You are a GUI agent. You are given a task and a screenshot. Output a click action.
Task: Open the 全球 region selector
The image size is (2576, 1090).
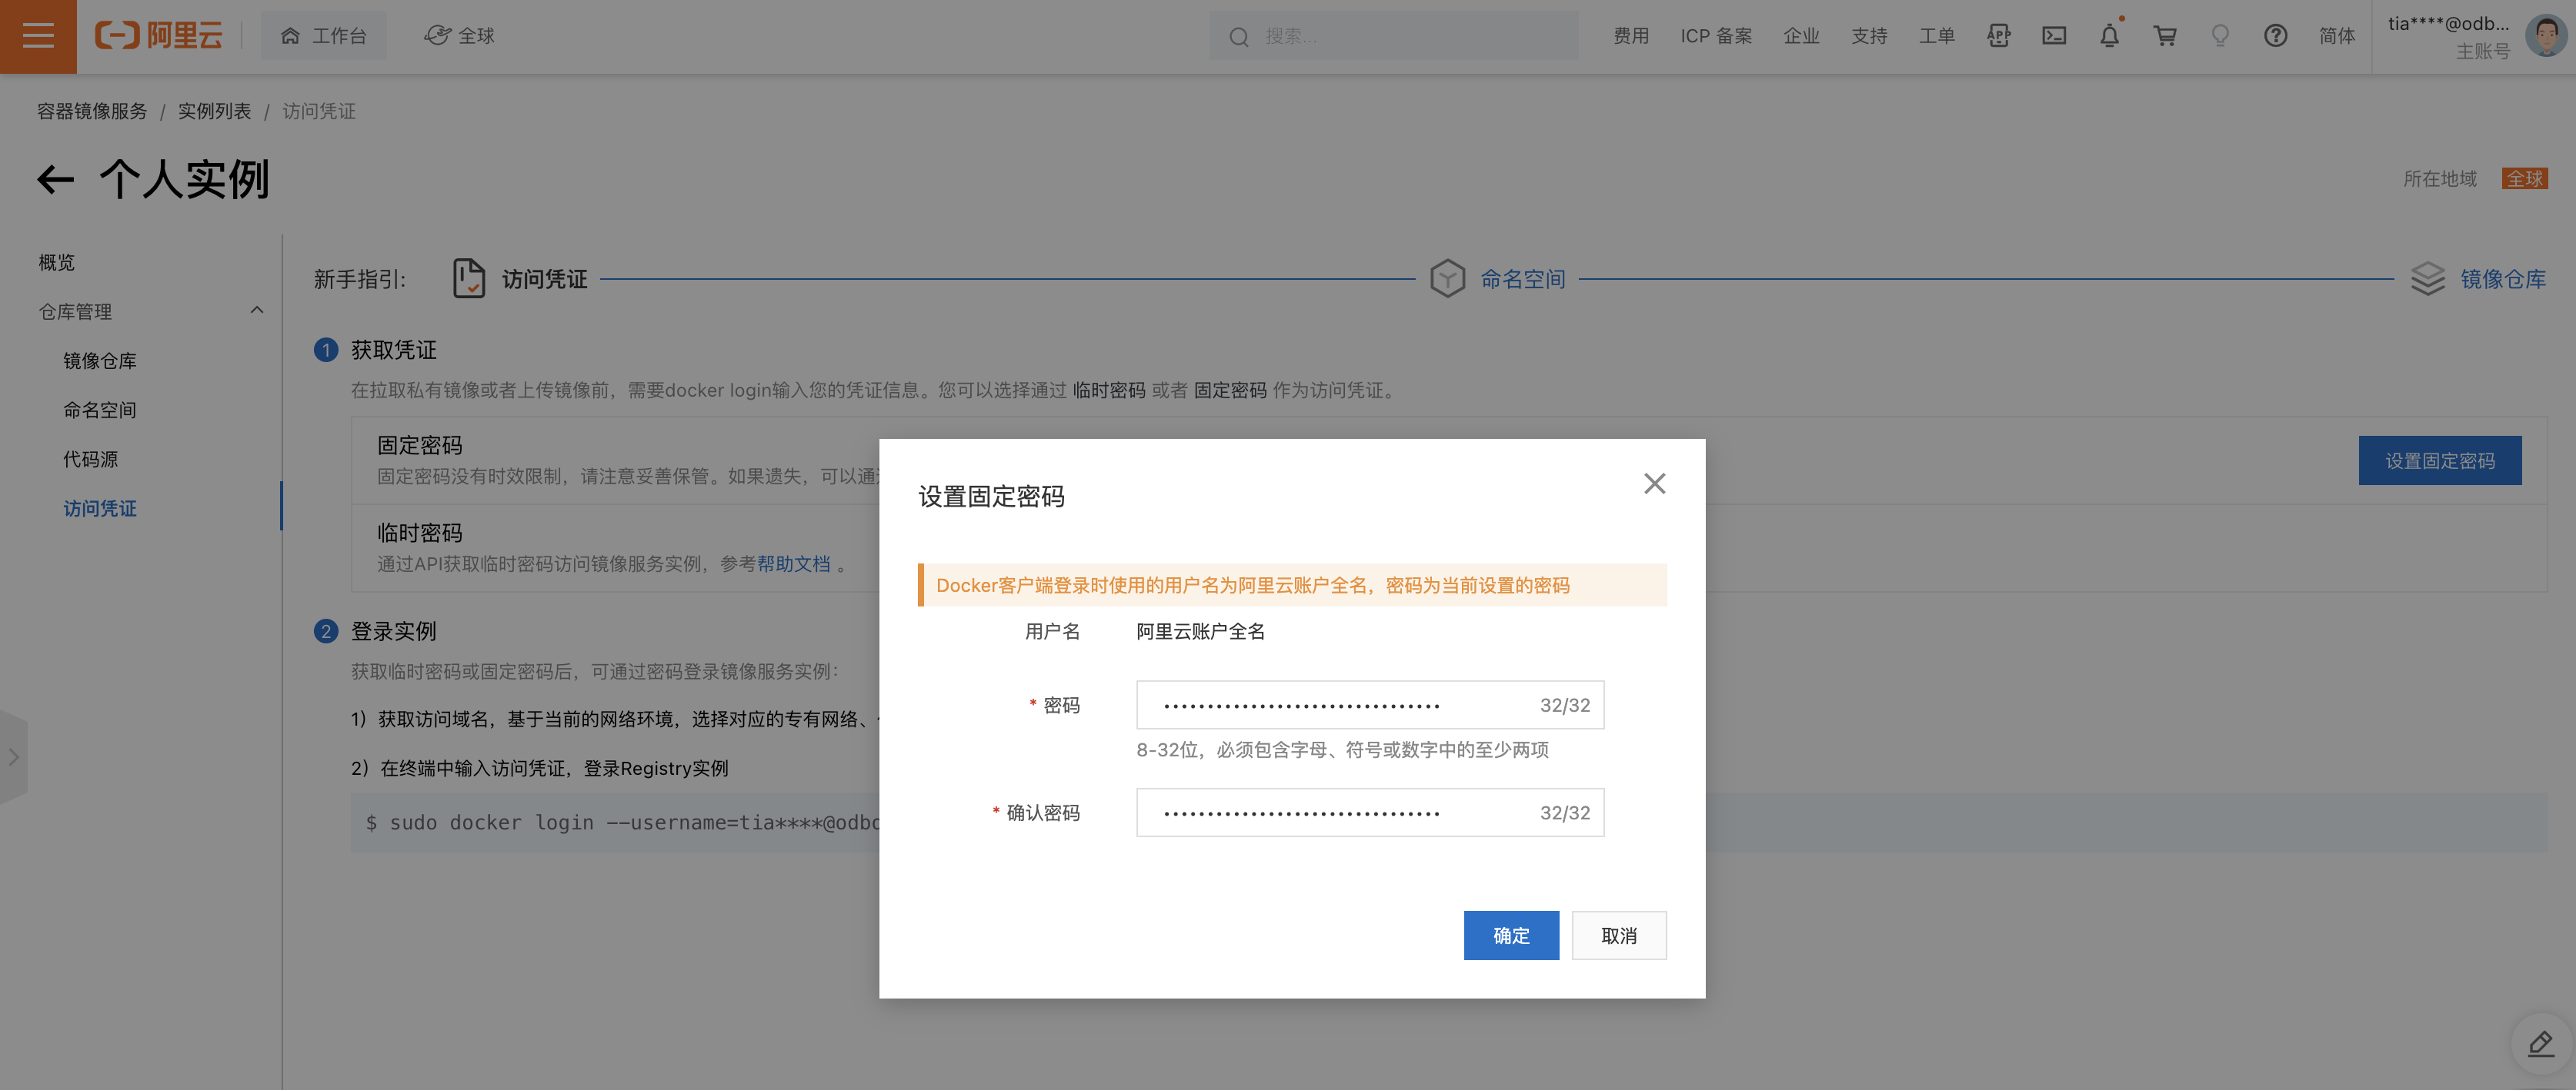(460, 36)
